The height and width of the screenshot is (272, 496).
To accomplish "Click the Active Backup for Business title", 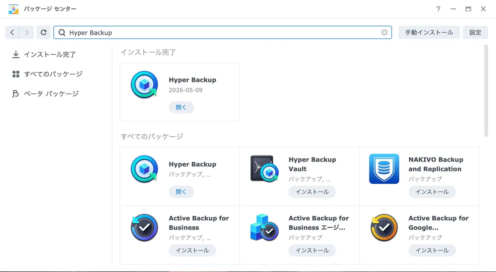I will pos(199,223).
